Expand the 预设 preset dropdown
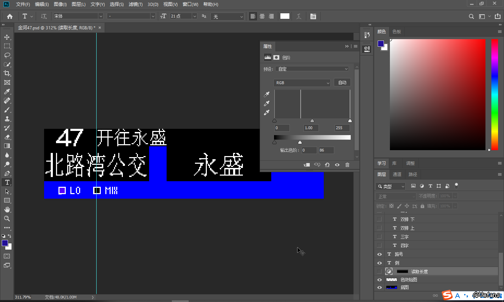504x302 pixels. click(x=312, y=69)
